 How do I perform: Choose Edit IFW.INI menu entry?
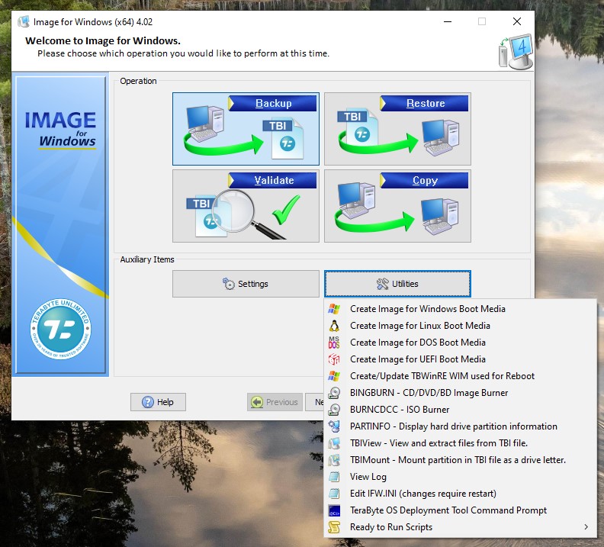point(461,494)
